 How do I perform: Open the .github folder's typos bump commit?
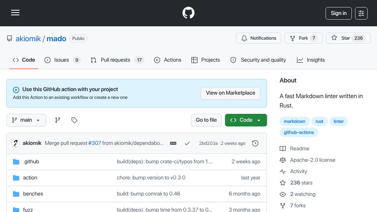165,161
